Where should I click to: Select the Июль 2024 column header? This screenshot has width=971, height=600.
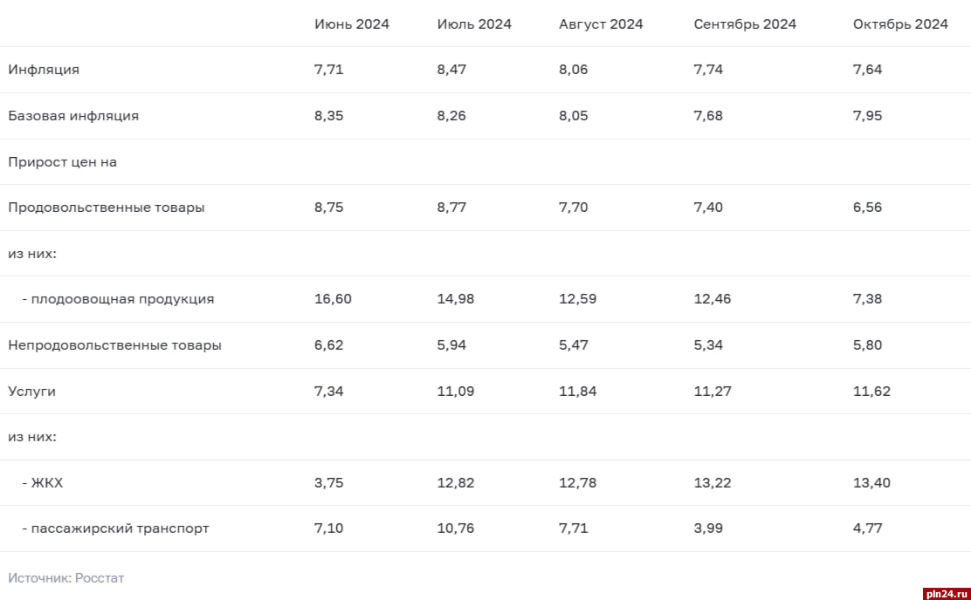point(474,24)
